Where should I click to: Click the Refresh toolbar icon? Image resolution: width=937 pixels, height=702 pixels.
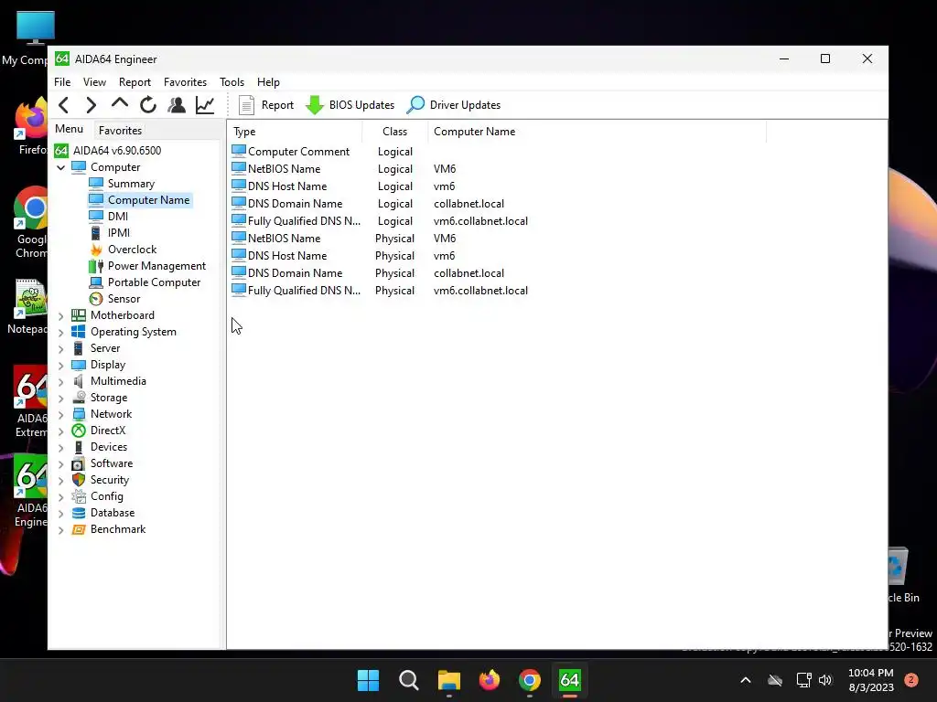pos(148,105)
